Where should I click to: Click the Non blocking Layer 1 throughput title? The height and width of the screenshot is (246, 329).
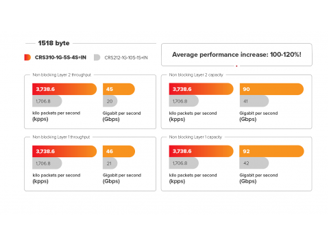pyautogui.click(x=61, y=137)
